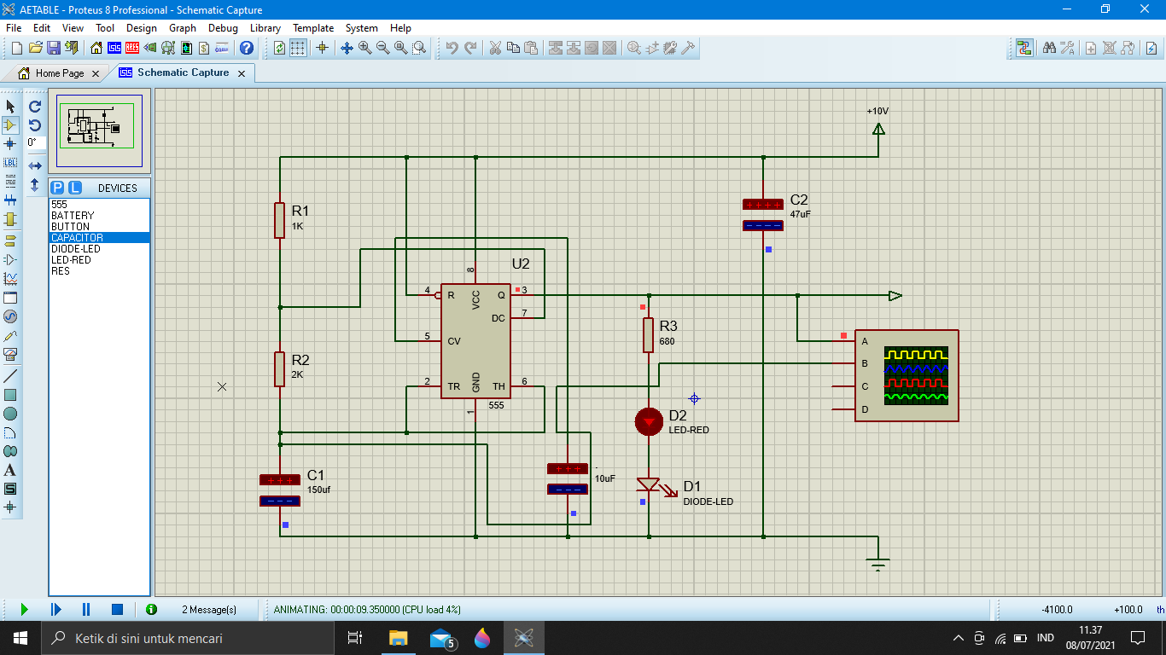Stop the simulation
The width and height of the screenshot is (1166, 655).
tap(118, 609)
